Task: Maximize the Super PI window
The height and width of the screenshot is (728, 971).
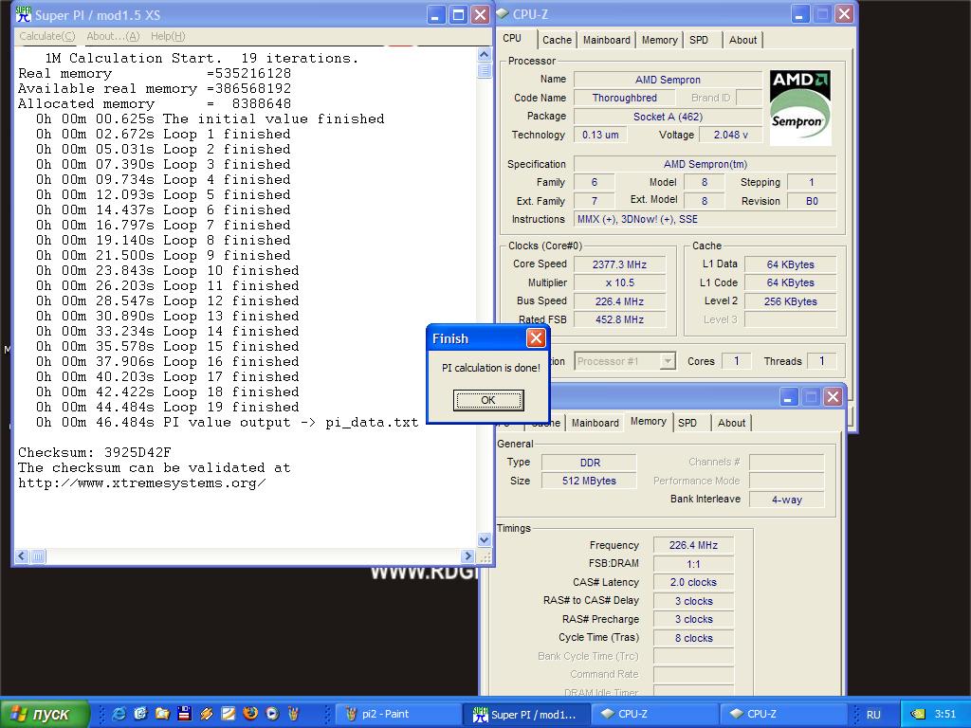Action: (x=458, y=15)
